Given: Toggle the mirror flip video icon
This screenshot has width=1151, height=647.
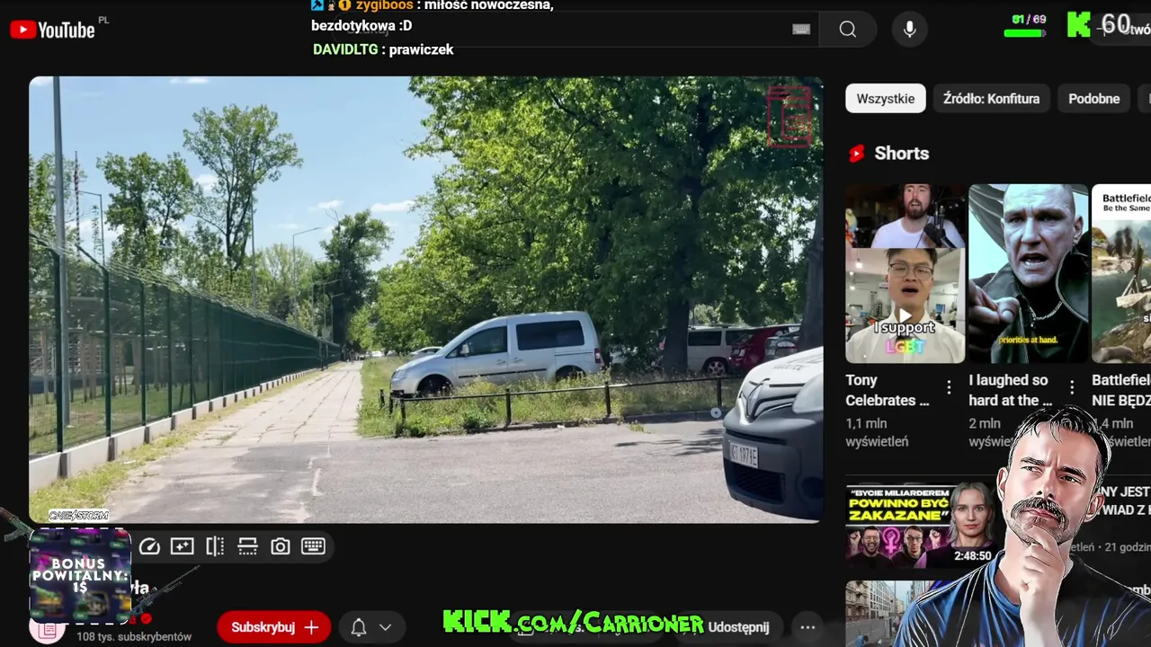Looking at the screenshot, I should pyautogui.click(x=215, y=546).
